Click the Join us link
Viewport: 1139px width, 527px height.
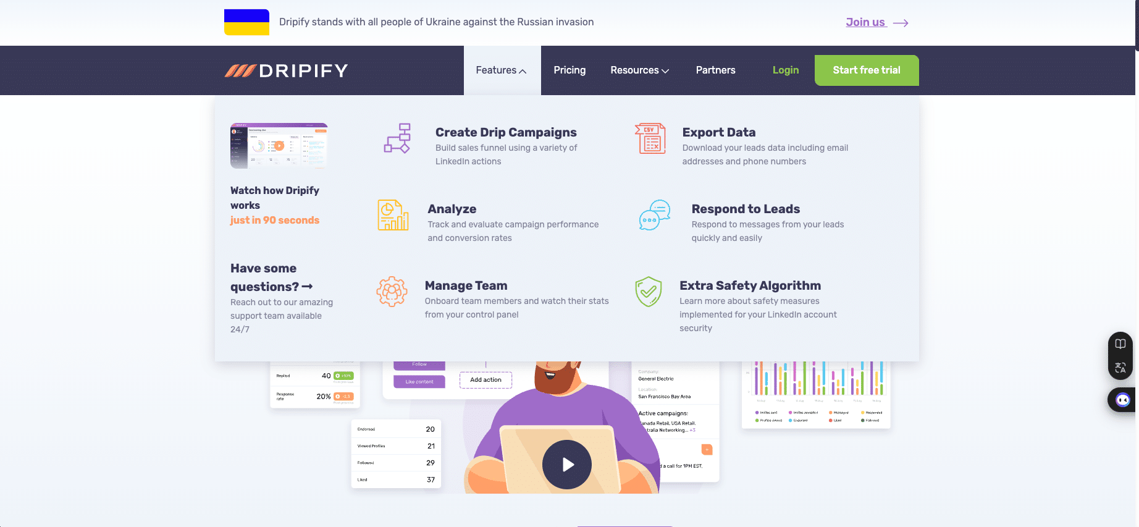[865, 22]
